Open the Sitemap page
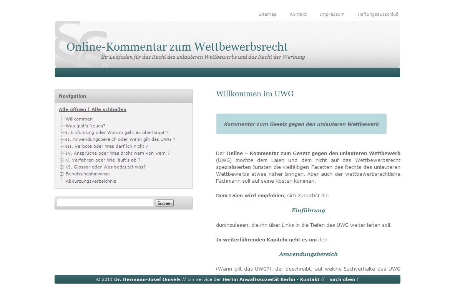 (267, 14)
